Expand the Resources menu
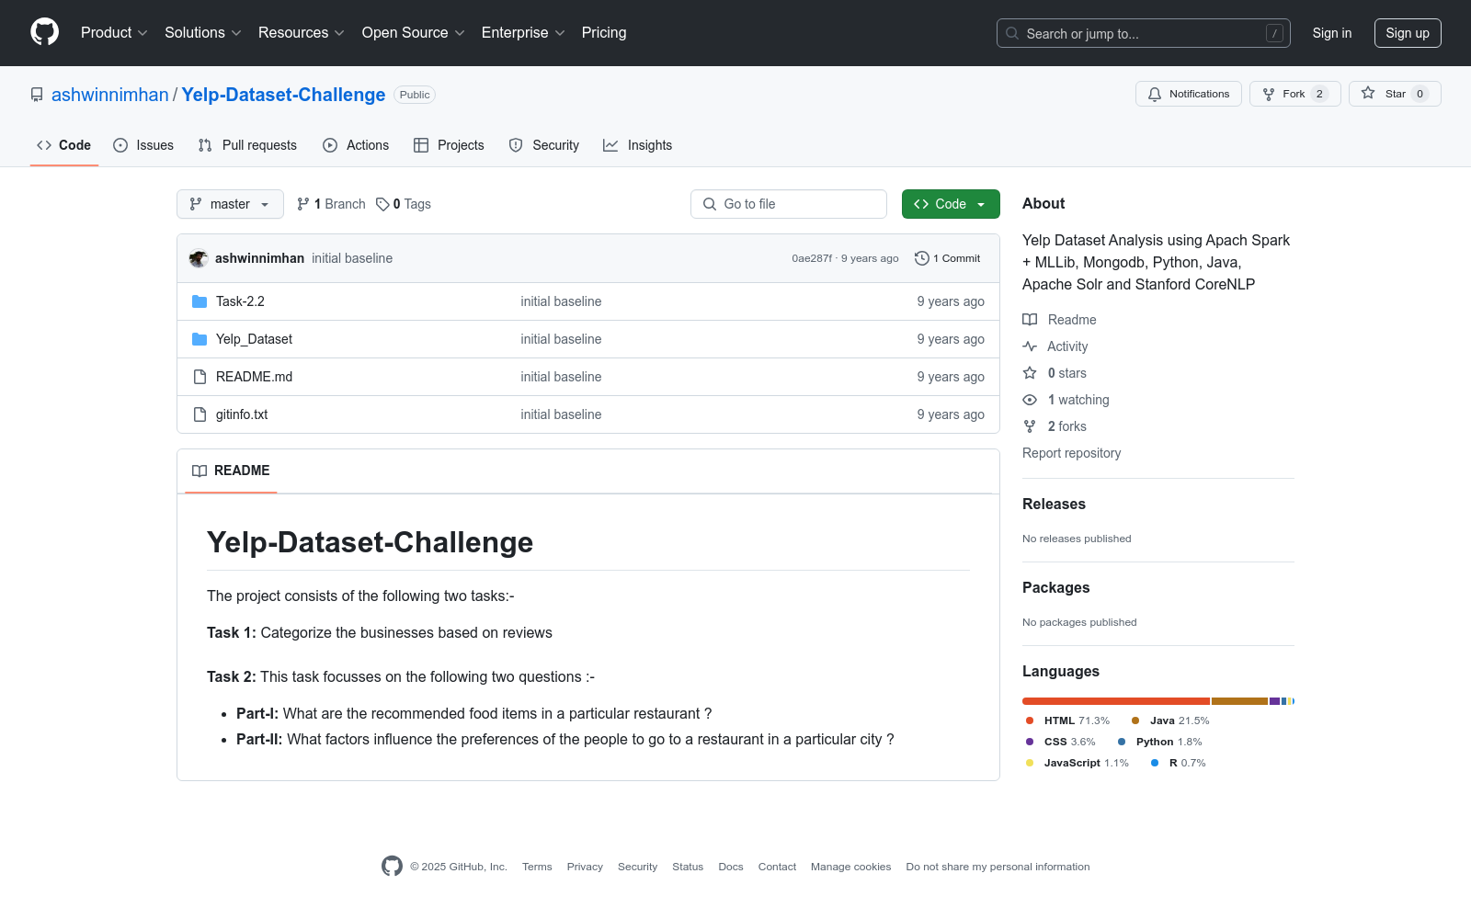Viewport: 1471px width, 919px height. [x=302, y=32]
